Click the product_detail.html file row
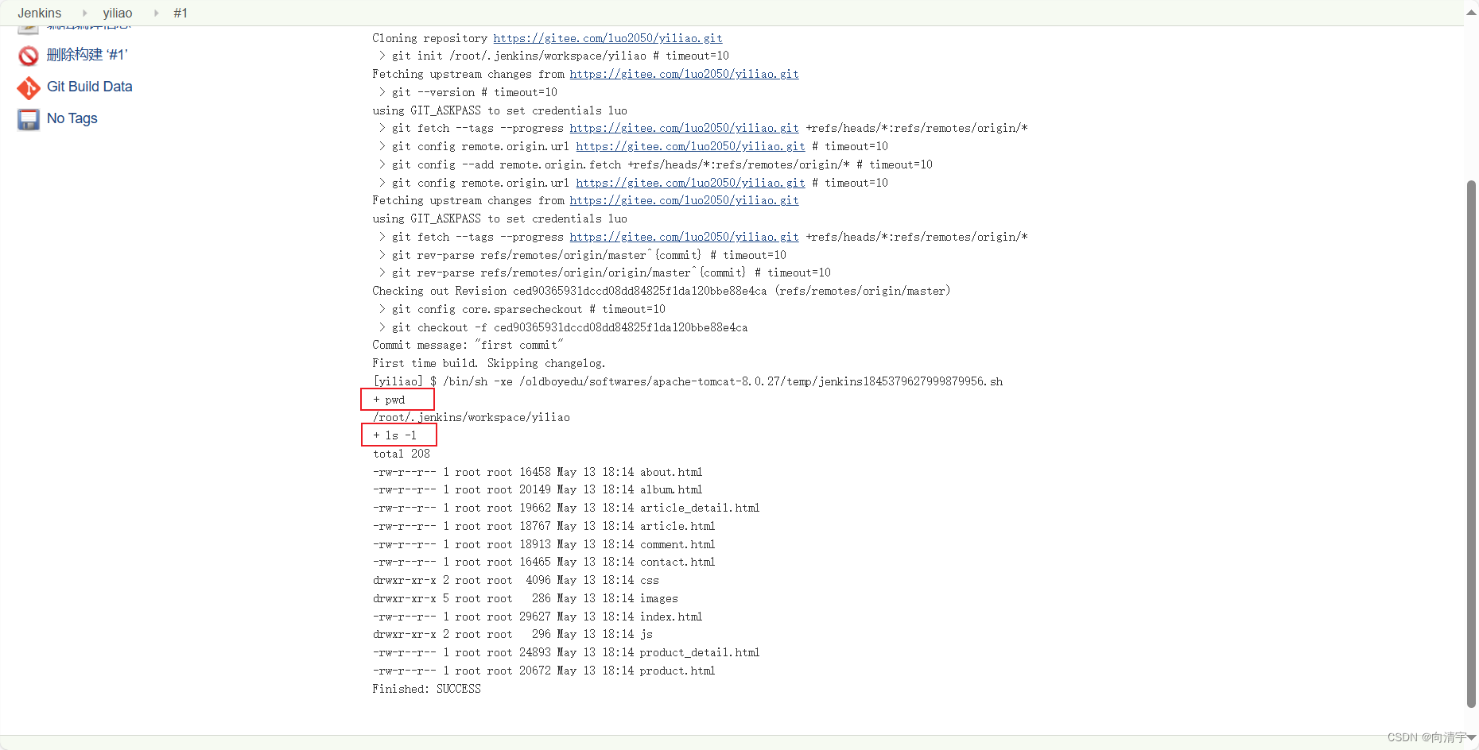Screen dimensions: 1479x750 [x=566, y=652]
